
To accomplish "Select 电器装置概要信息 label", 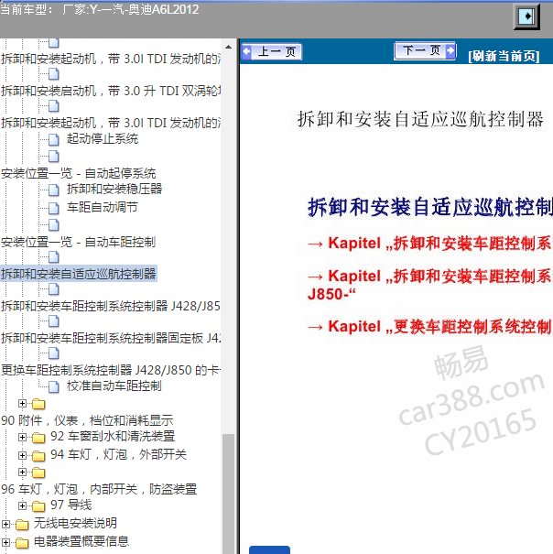I will [81, 541].
